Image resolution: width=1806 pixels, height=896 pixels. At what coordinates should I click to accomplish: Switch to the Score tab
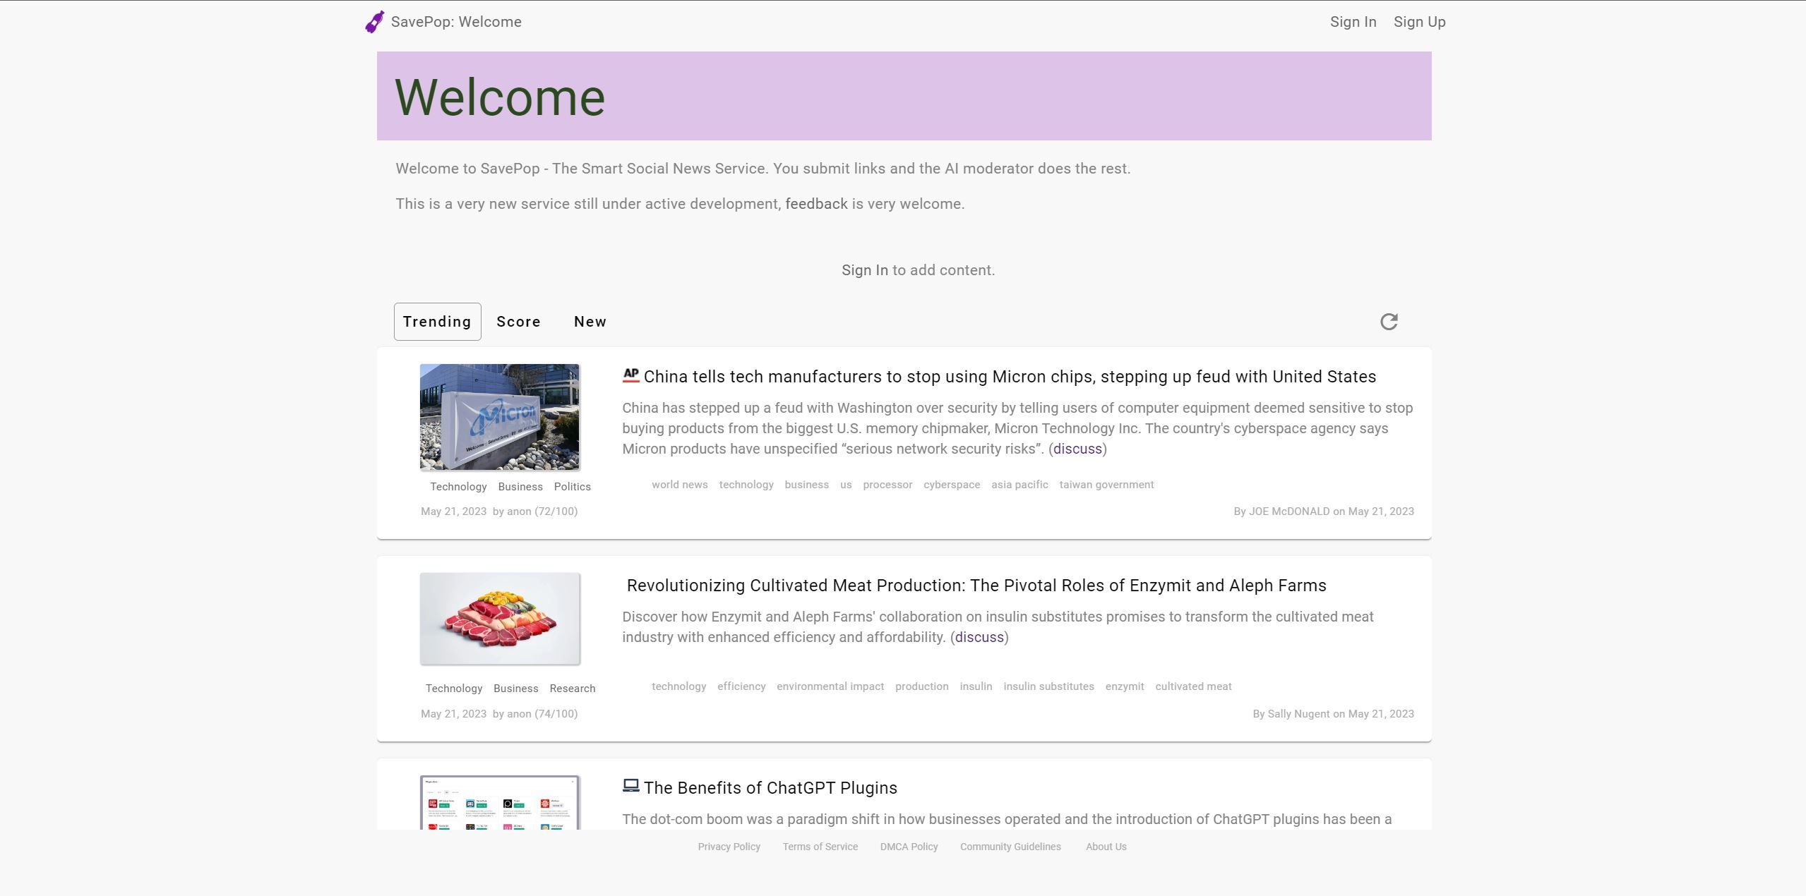[518, 322]
